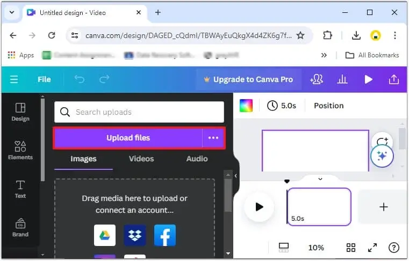Collapse the side panel with arrow handle
The height and width of the screenshot is (261, 409).
236,176
